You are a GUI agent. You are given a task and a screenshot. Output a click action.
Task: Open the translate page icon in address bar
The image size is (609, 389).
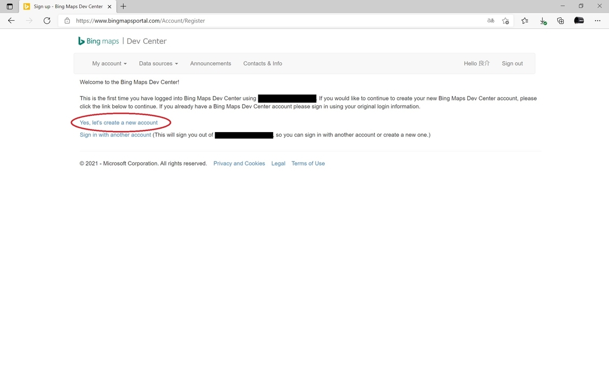click(491, 21)
